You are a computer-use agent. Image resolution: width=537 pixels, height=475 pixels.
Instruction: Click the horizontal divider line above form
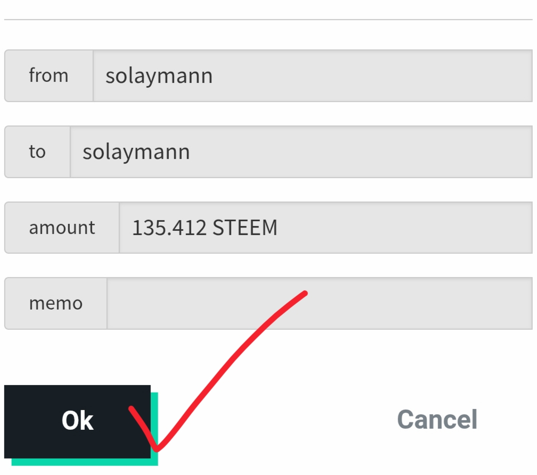(x=268, y=20)
